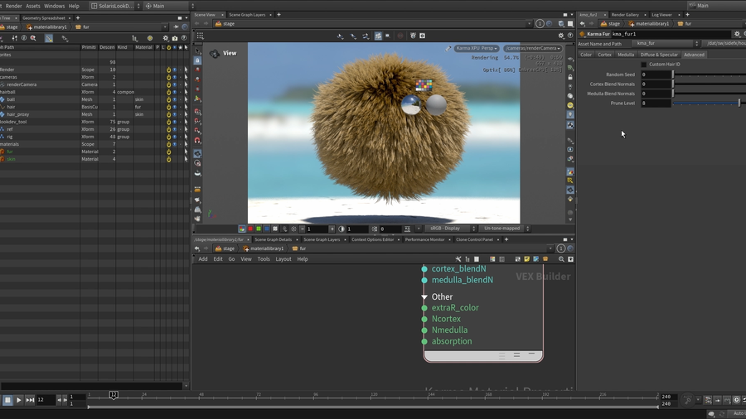Viewport: 746px width, 419px height.
Task: Toggle selectability arrow for the hair row
Action: (x=186, y=107)
